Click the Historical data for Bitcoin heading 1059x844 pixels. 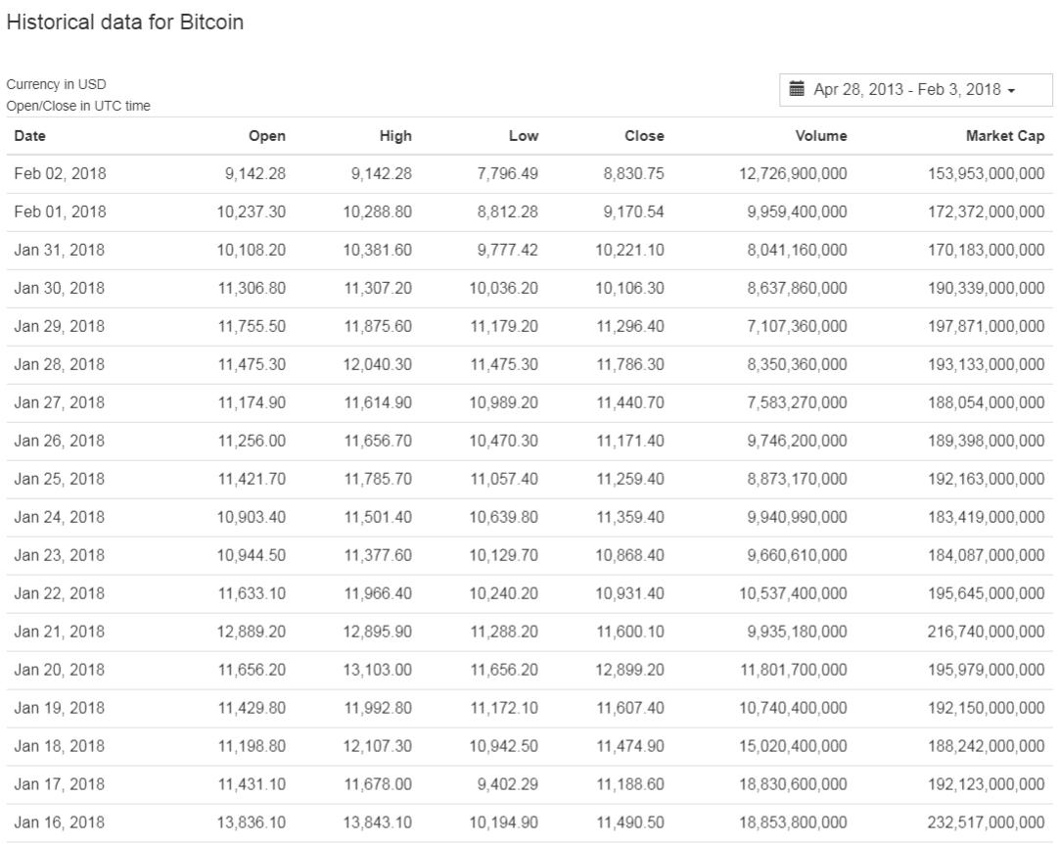(125, 23)
